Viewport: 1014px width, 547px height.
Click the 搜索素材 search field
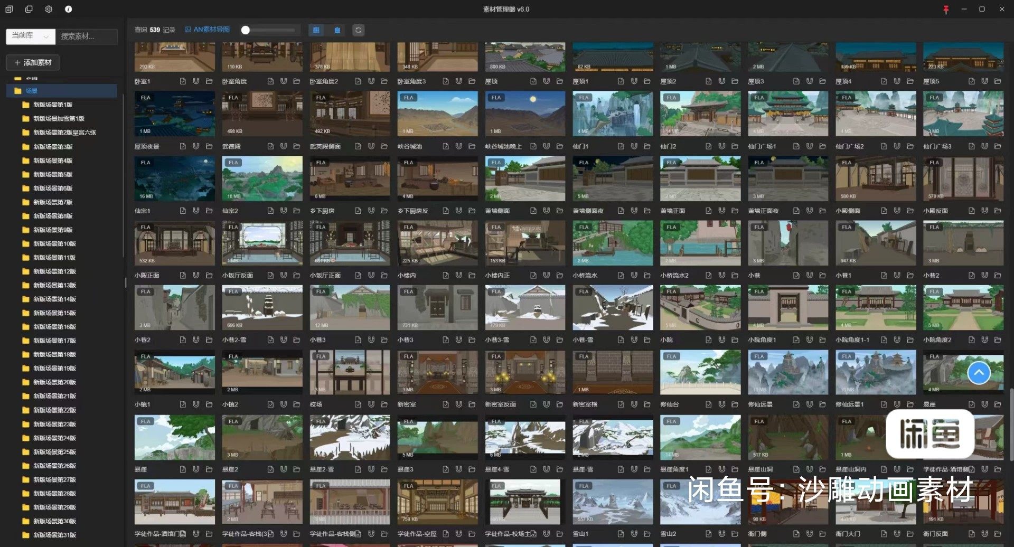[x=87, y=36]
